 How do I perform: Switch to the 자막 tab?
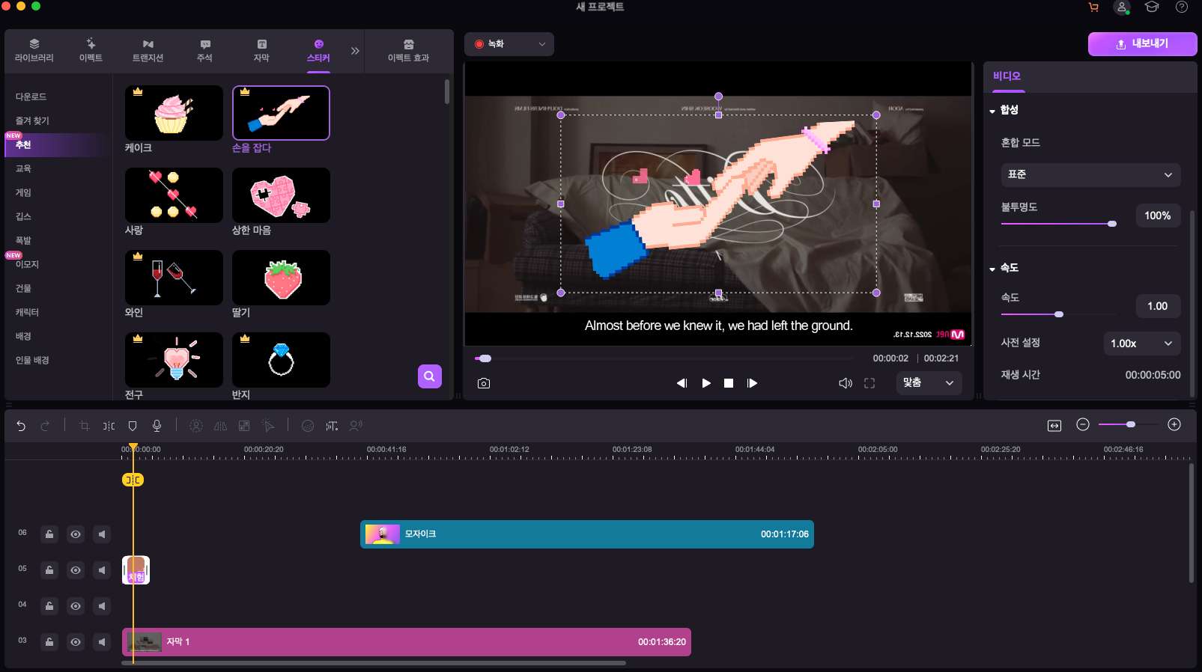coord(261,51)
